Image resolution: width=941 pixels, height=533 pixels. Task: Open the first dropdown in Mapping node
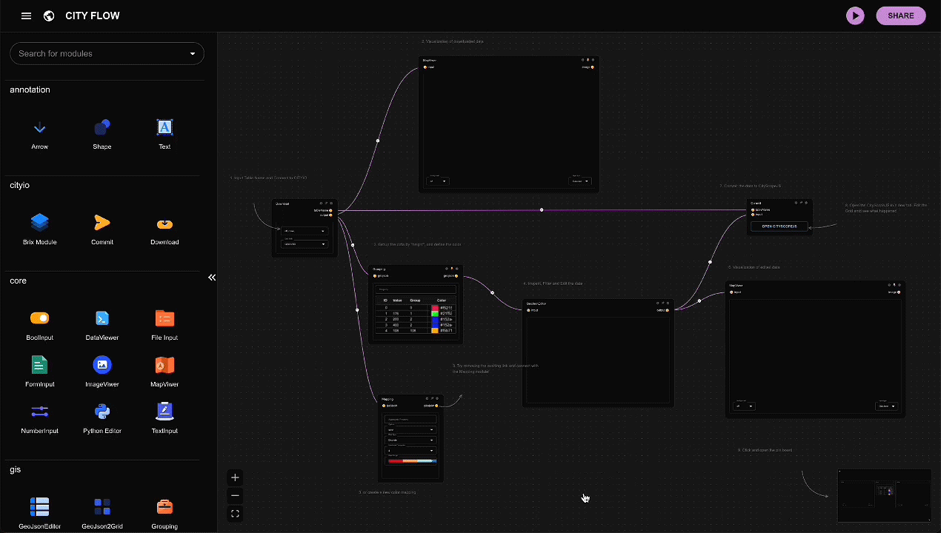tap(410, 430)
